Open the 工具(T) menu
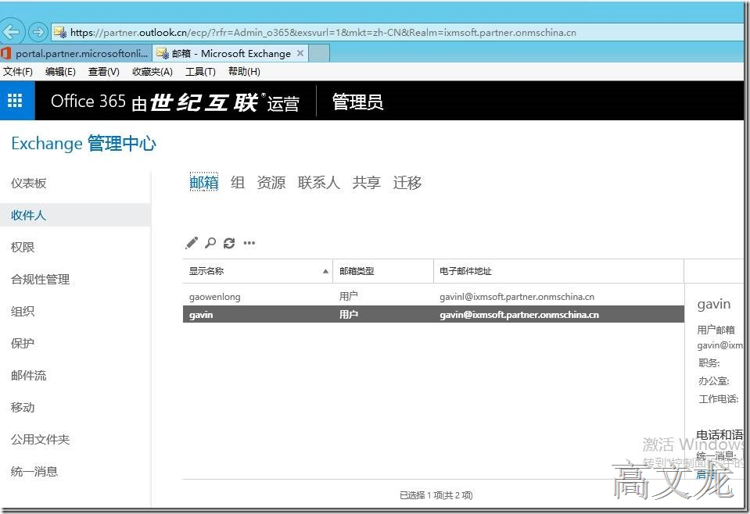This screenshot has width=750, height=514. [200, 72]
